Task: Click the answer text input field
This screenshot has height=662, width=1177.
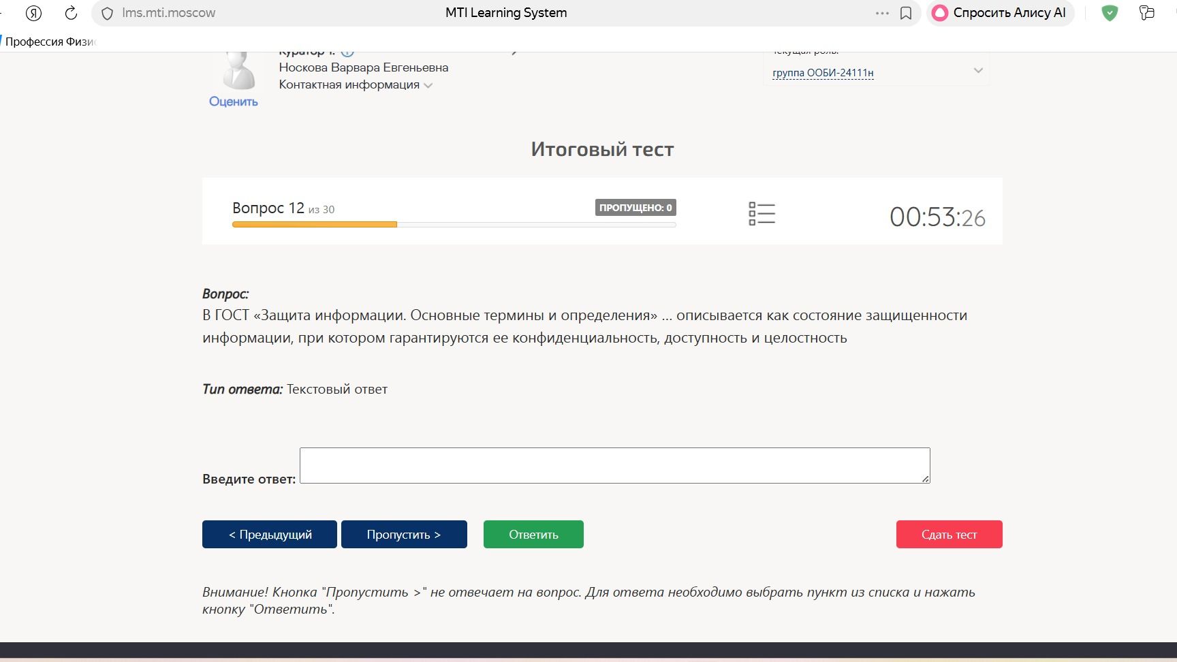Action: [x=614, y=466]
